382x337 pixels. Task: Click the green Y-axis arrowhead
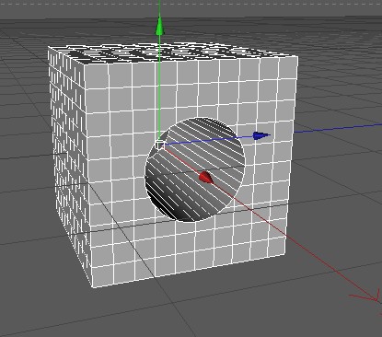(x=159, y=26)
